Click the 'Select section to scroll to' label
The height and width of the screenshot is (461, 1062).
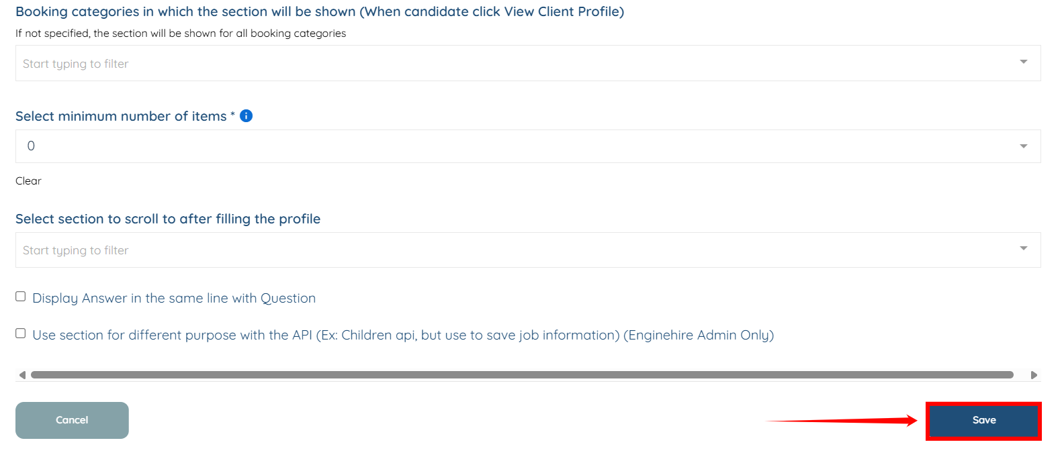(x=168, y=219)
